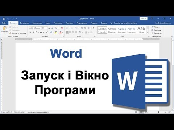Viewport: 174px width, 130px height.
Task: Click the Замінити replace button
Action: [x=156, y=30]
